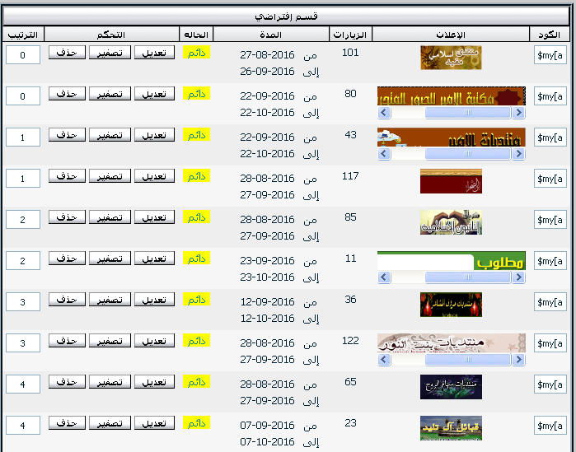
Task: Click code field $my[a of 80-visits row
Action: [550, 96]
